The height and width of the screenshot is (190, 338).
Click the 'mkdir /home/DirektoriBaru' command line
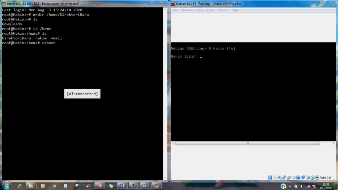coord(61,15)
